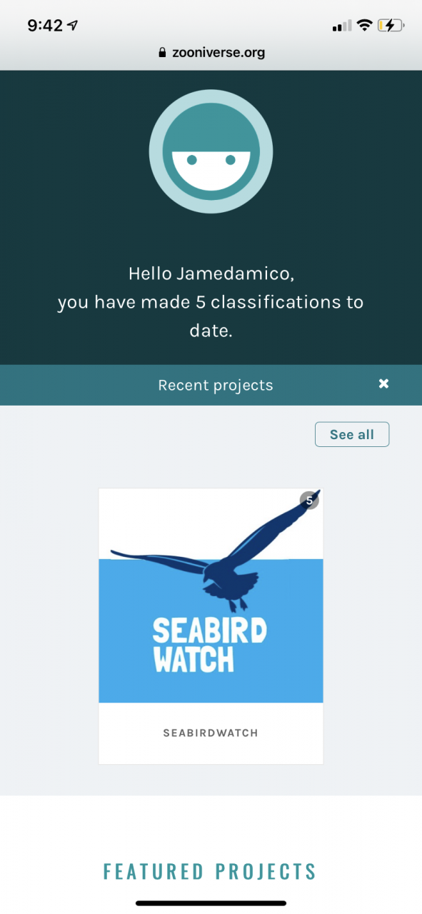Tap the round user avatar icon

pos(211,151)
